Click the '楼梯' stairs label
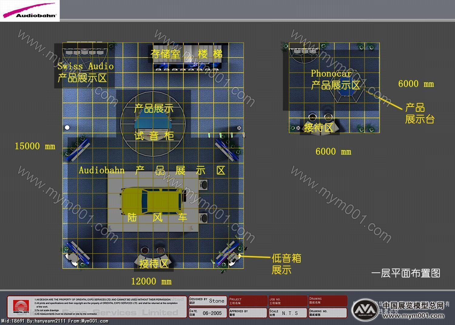 point(210,54)
